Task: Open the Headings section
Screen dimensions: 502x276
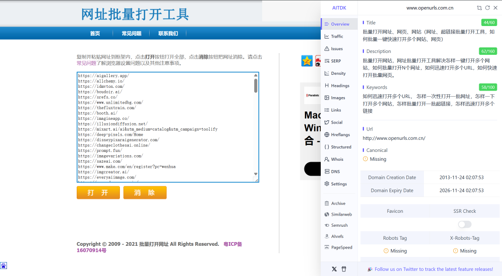Action: [339, 85]
